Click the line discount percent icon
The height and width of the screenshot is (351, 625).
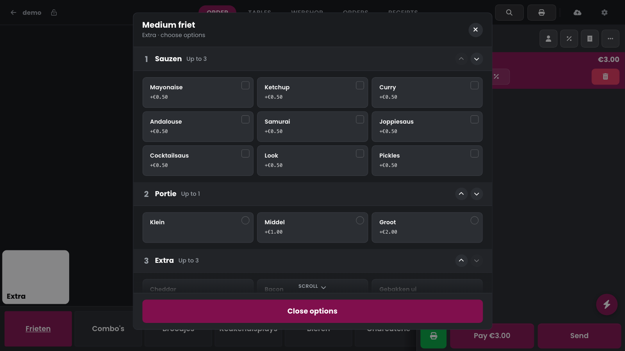point(497,76)
